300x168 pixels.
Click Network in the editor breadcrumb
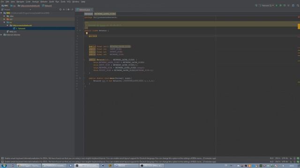(x=89, y=14)
